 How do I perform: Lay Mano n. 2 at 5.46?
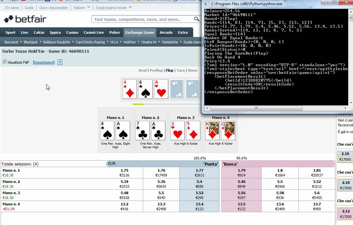tap(242, 184)
